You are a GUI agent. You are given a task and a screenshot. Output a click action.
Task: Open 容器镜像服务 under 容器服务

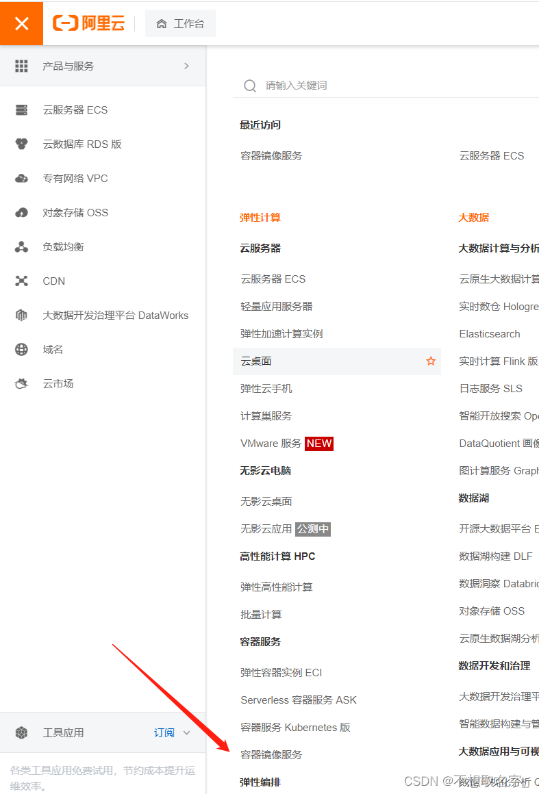tap(271, 754)
